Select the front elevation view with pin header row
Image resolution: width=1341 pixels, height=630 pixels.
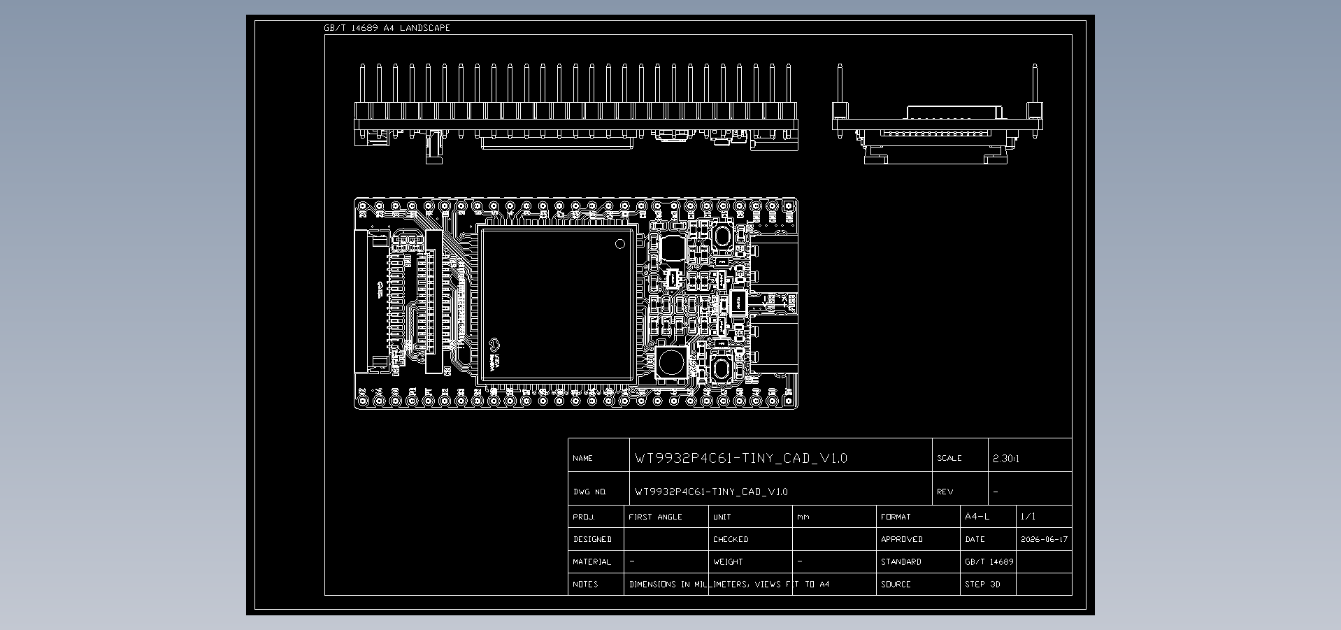click(576, 113)
